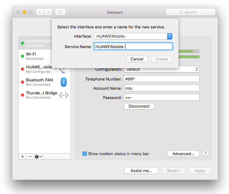The width and height of the screenshot is (229, 194).
Task: Click the Network window title
Action: (x=115, y=12)
